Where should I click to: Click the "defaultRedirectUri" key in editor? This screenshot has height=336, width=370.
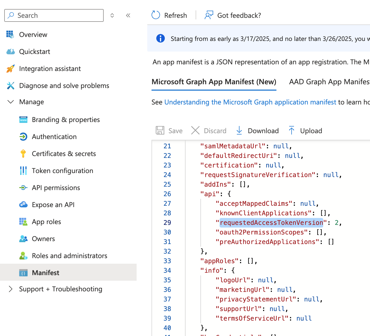point(239,156)
